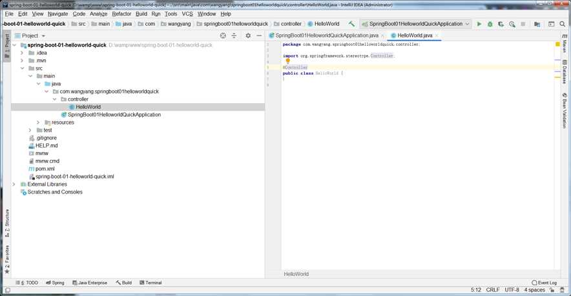Toggle tool window buttons icon in the status bar corner
The height and width of the screenshot is (296, 571).
tap(7, 290)
